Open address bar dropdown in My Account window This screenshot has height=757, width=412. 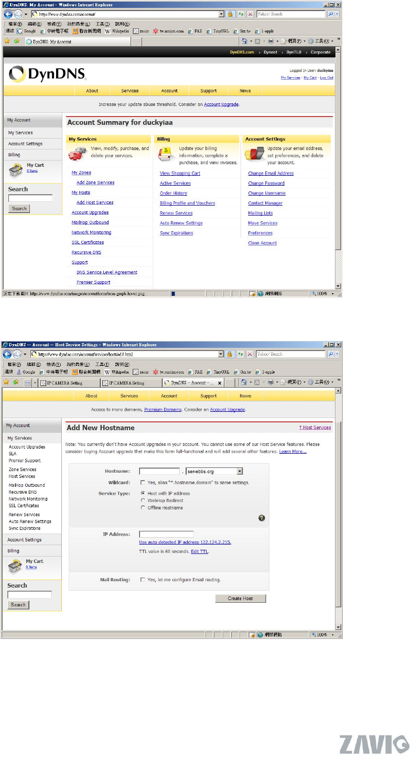[x=221, y=15]
